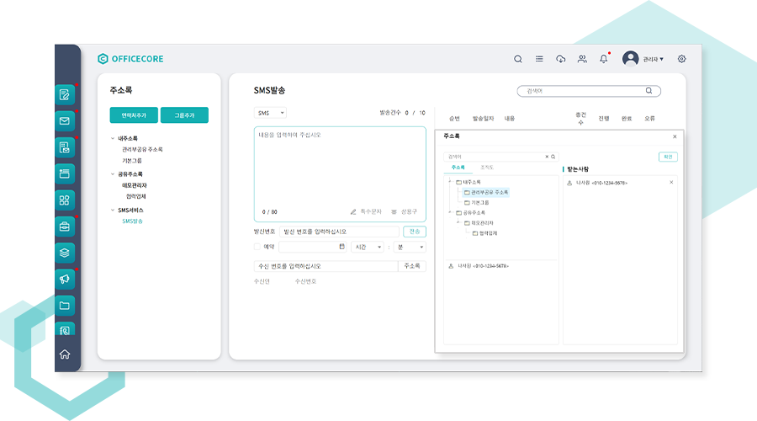This screenshot has height=421, width=757.
Task: Open the megaphone announcements sidebar icon
Action: point(65,278)
